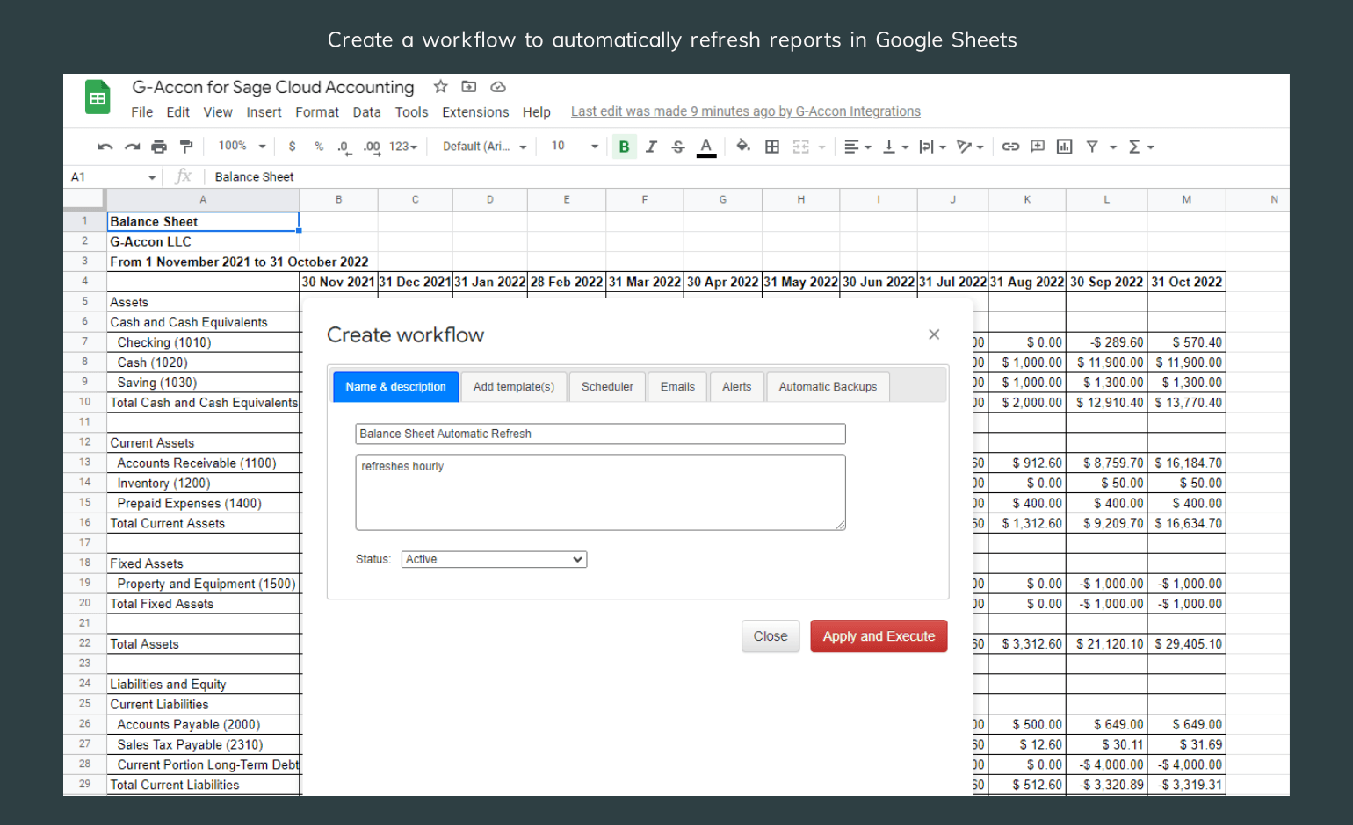Image resolution: width=1353 pixels, height=825 pixels.
Task: Switch to the Scheduler tab
Action: tap(607, 387)
